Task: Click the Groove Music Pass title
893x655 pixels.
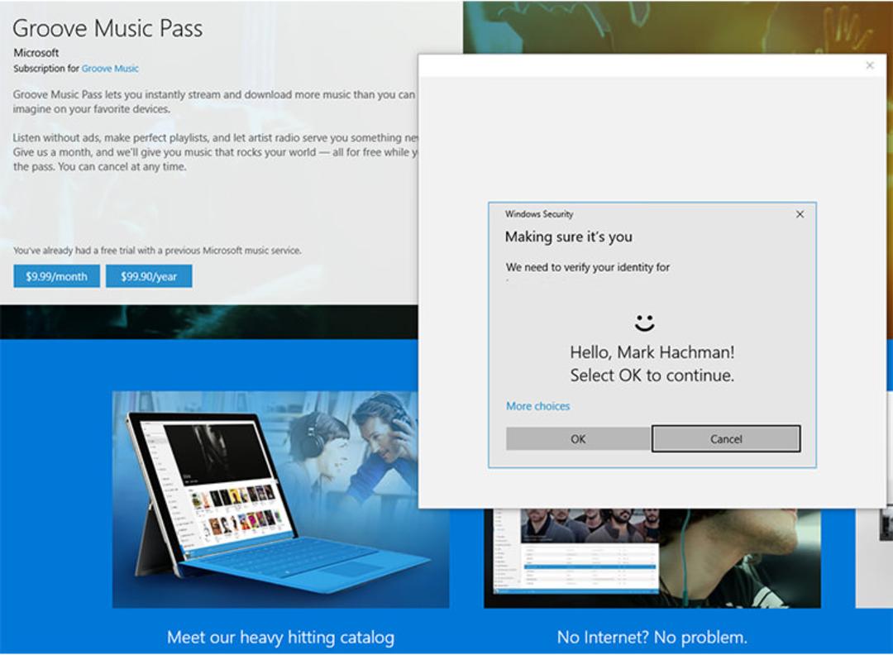Action: 107,28
